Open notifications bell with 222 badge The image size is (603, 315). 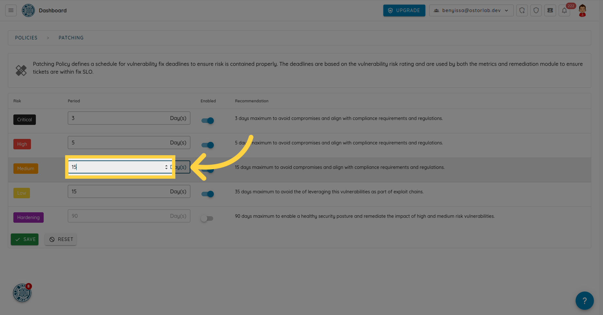click(565, 10)
